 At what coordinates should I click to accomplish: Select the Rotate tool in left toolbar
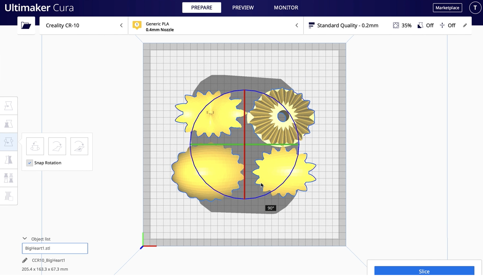point(9,142)
